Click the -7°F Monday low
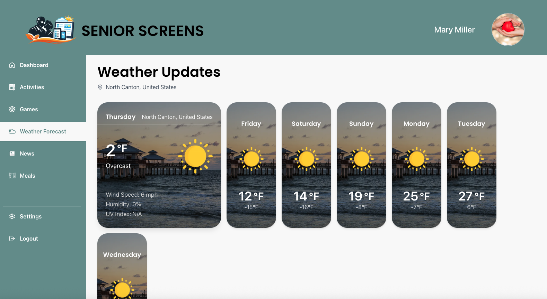The width and height of the screenshot is (547, 299). [x=416, y=207]
